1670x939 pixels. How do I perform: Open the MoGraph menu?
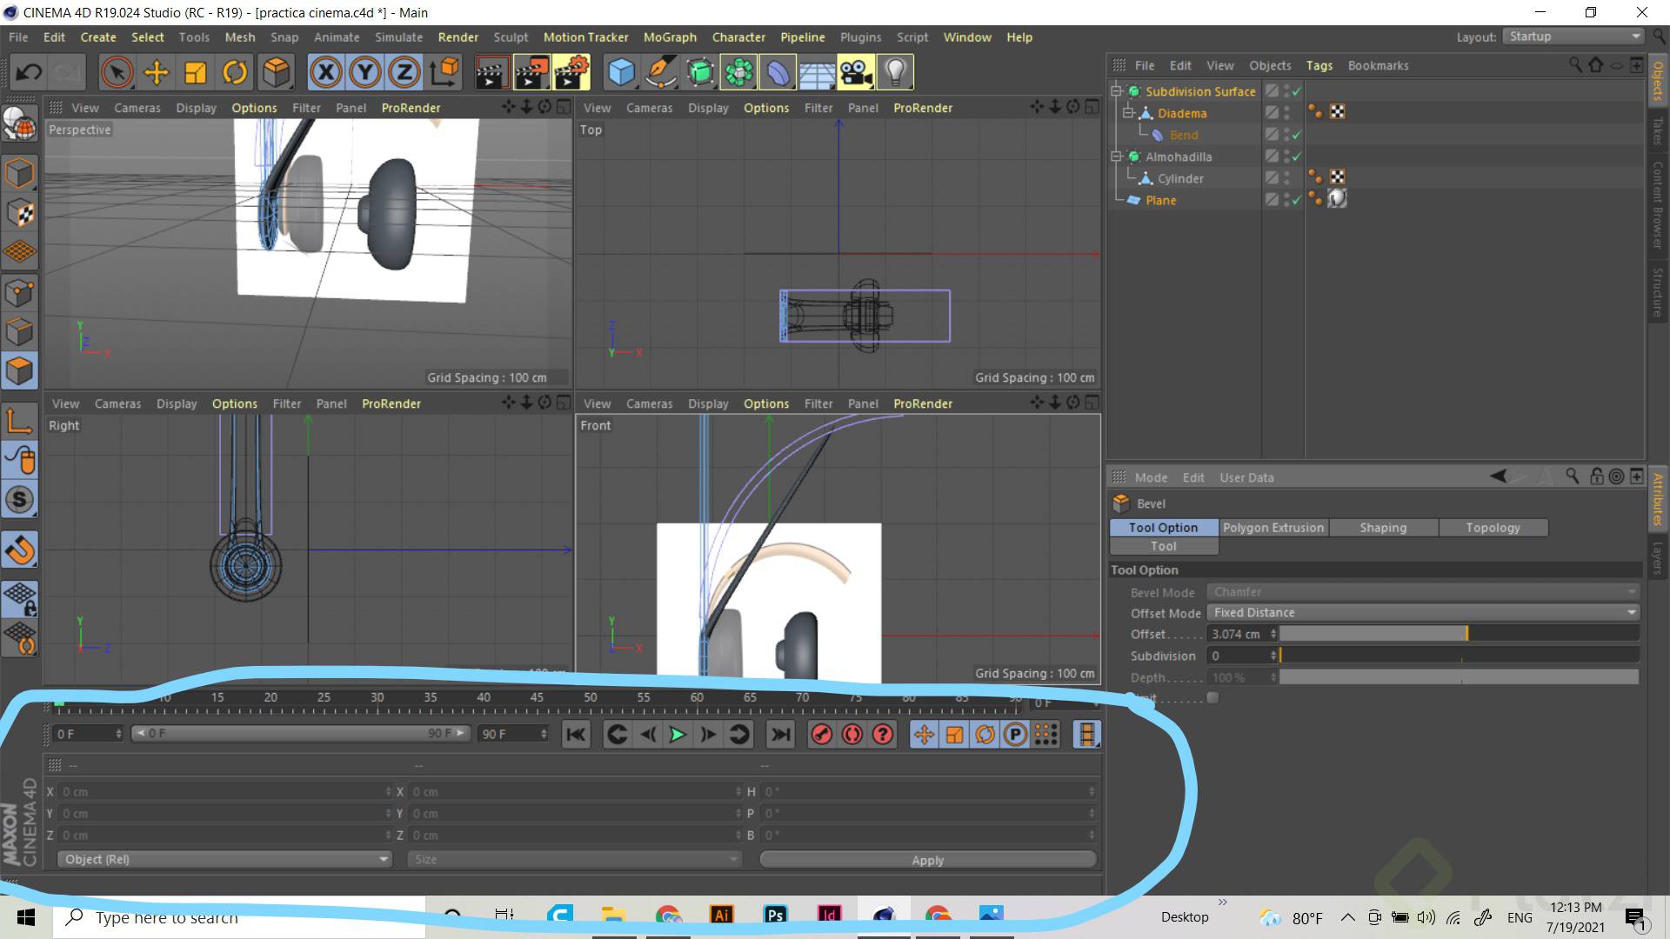coord(670,37)
